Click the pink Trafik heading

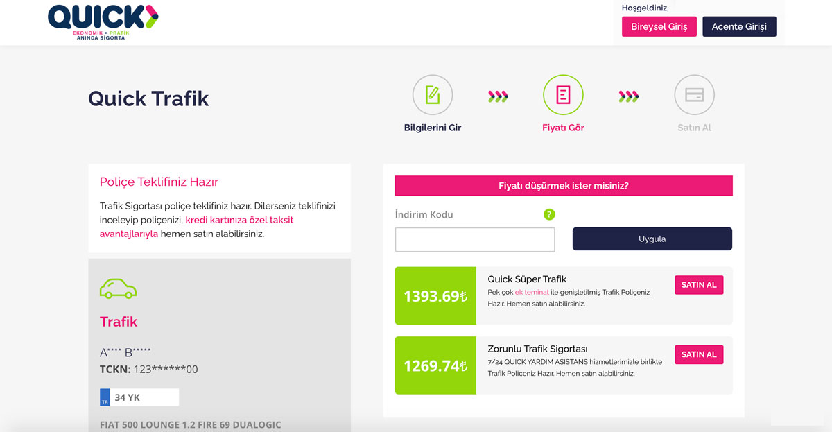click(119, 322)
